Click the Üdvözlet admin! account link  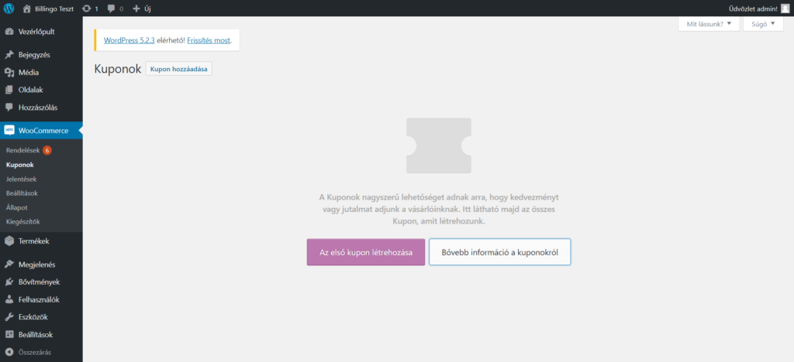tap(752, 9)
